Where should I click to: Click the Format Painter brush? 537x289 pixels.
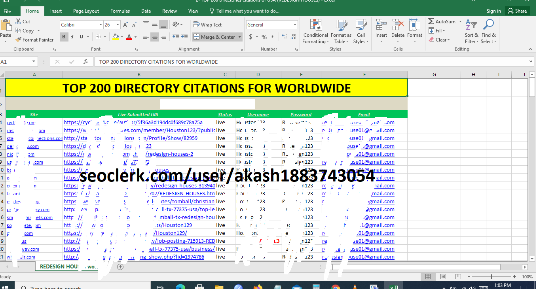(19, 40)
